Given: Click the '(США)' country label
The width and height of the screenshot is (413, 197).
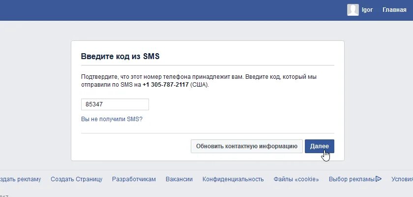Looking at the screenshot, I should tap(200, 85).
